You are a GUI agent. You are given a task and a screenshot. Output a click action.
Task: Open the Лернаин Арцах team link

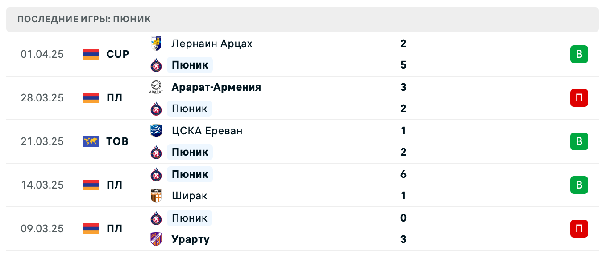click(212, 44)
